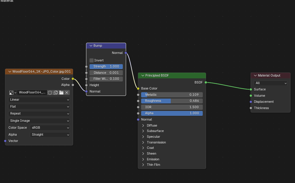Open the Single Image source dropdown
Image resolution: width=295 pixels, height=183 pixels.
(39, 121)
